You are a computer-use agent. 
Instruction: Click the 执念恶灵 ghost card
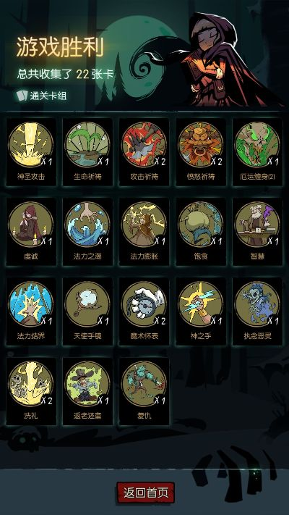(257, 304)
